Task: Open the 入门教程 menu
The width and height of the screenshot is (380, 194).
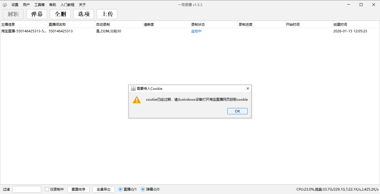Action: click(x=67, y=5)
